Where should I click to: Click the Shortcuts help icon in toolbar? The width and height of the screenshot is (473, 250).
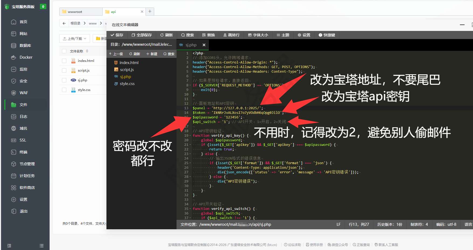pos(327,35)
